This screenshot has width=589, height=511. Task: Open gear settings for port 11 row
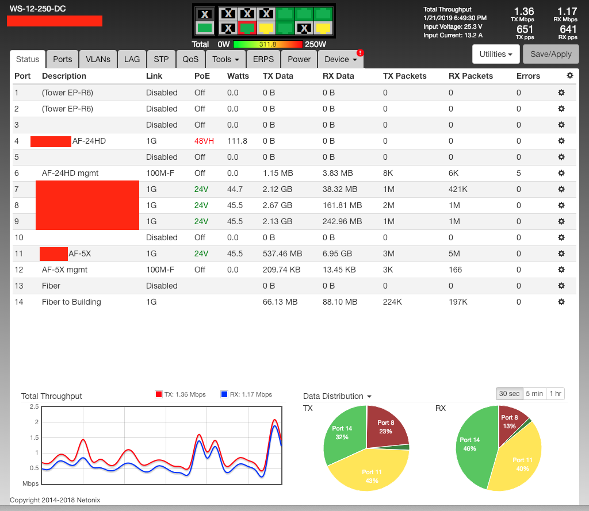point(561,253)
